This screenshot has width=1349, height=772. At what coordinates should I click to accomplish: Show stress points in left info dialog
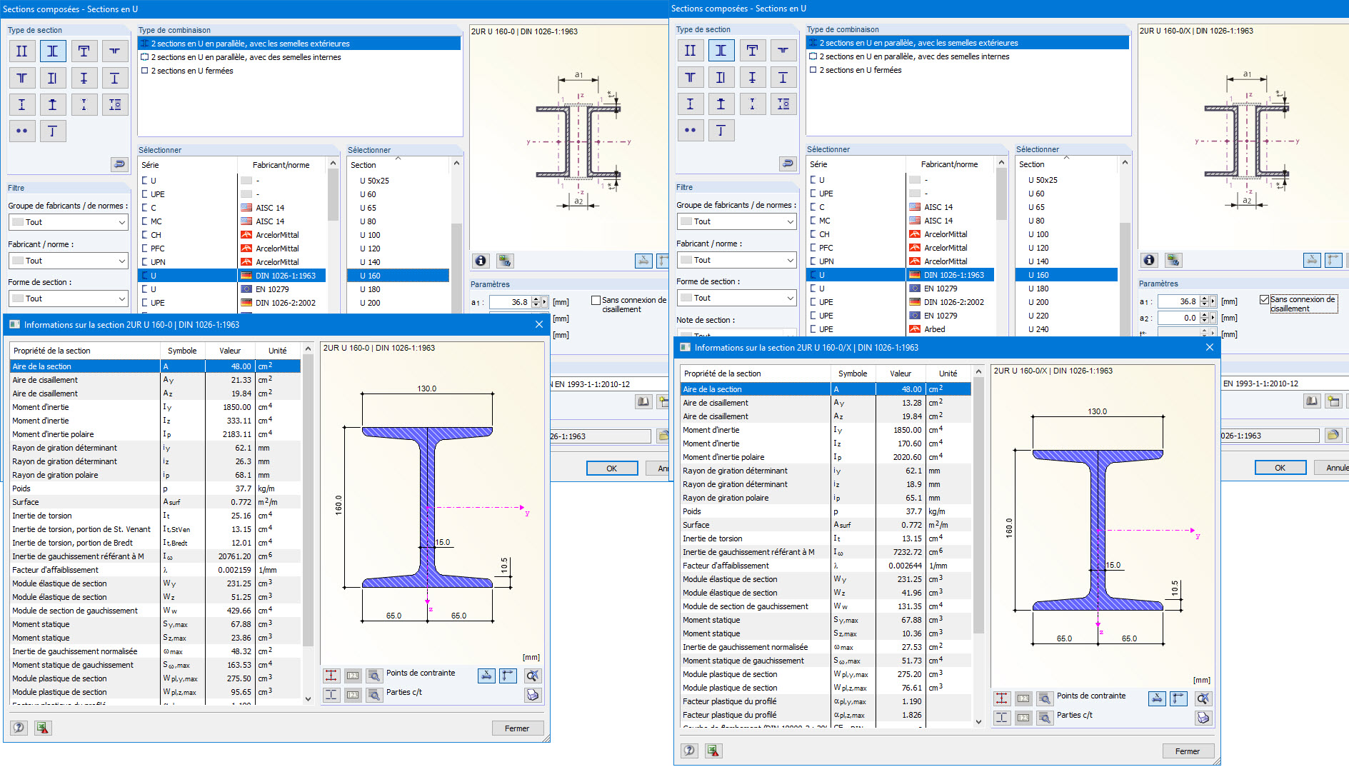[x=331, y=675]
